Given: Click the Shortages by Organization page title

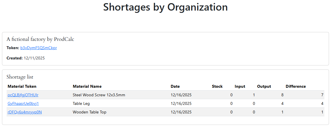Looking at the screenshot, I should click(x=165, y=7).
